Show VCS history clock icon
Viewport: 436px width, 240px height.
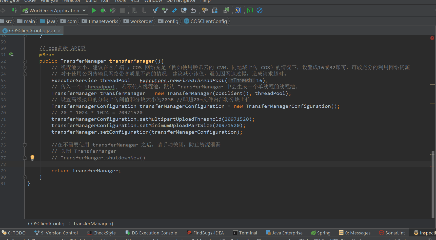[184, 11]
